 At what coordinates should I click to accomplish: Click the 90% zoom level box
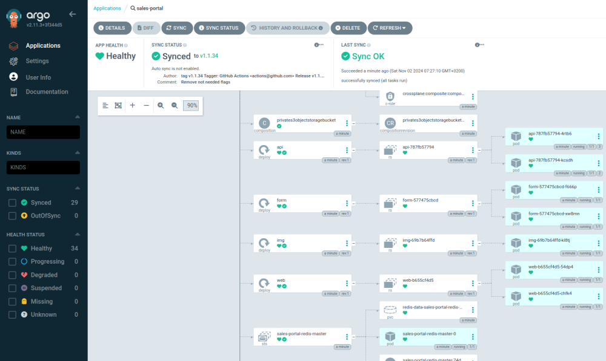pyautogui.click(x=191, y=105)
